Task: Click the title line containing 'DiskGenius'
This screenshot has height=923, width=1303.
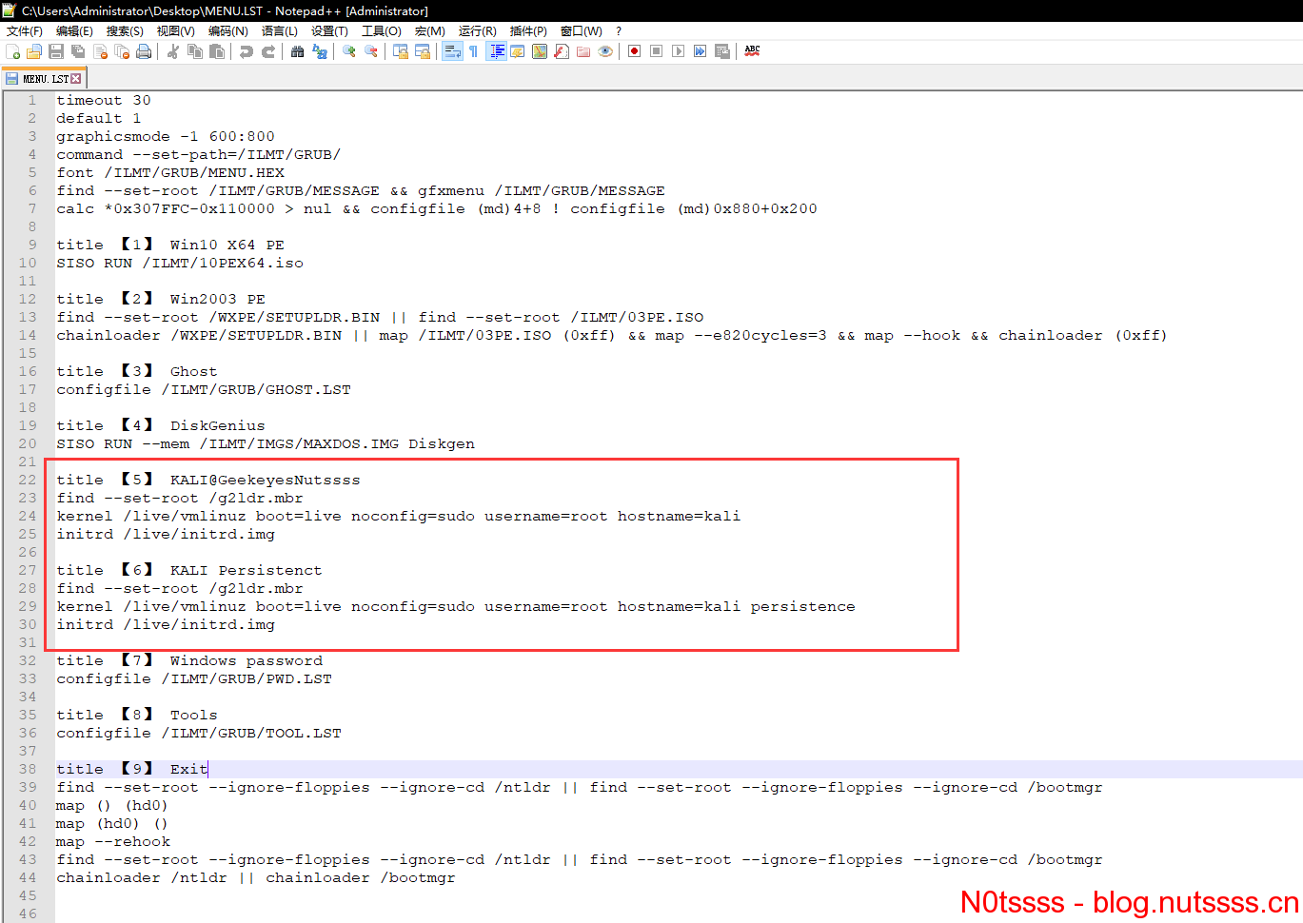Action: 161,425
